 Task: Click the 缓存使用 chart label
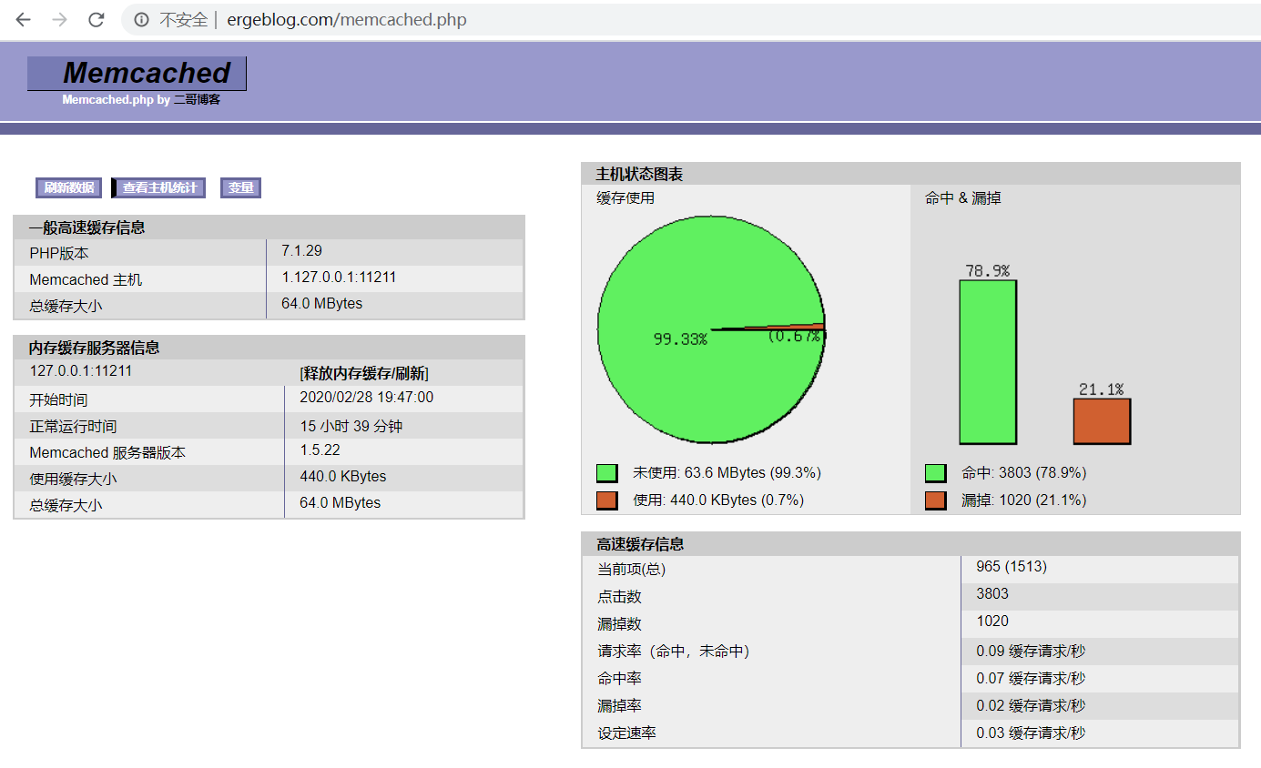pyautogui.click(x=625, y=197)
